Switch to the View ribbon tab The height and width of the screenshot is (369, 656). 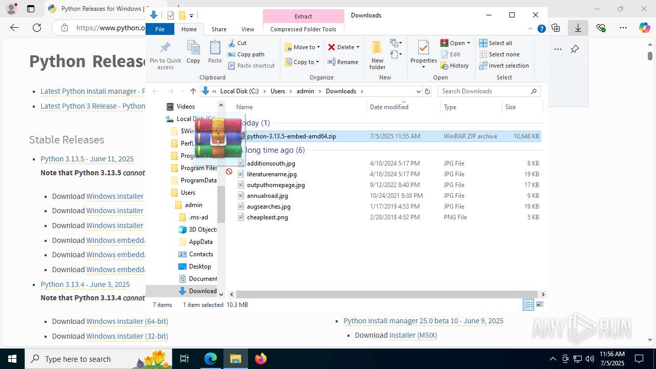pos(248,29)
